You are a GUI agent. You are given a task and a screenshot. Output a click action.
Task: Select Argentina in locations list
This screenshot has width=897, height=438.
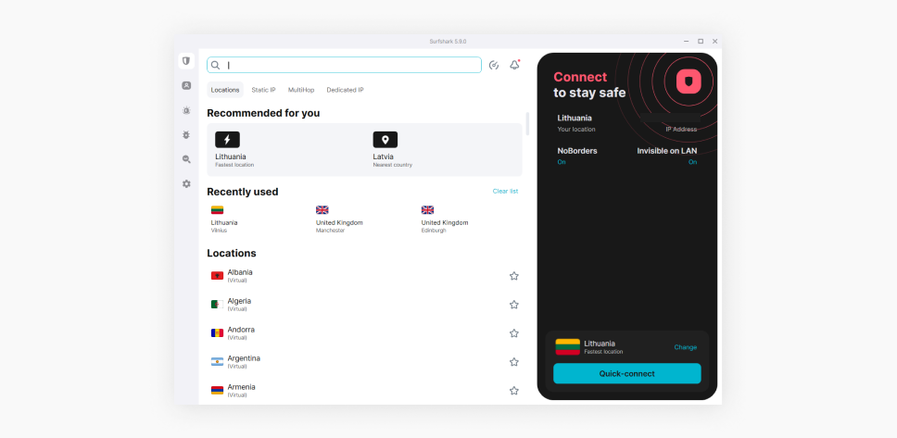pos(365,362)
